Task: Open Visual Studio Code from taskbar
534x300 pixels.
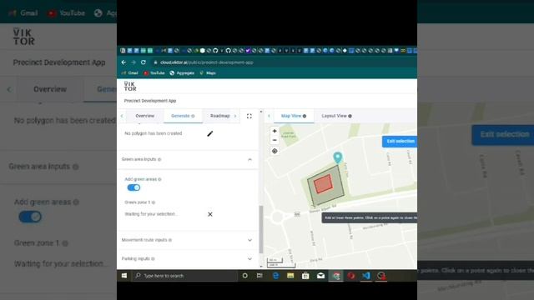Action: point(366,276)
